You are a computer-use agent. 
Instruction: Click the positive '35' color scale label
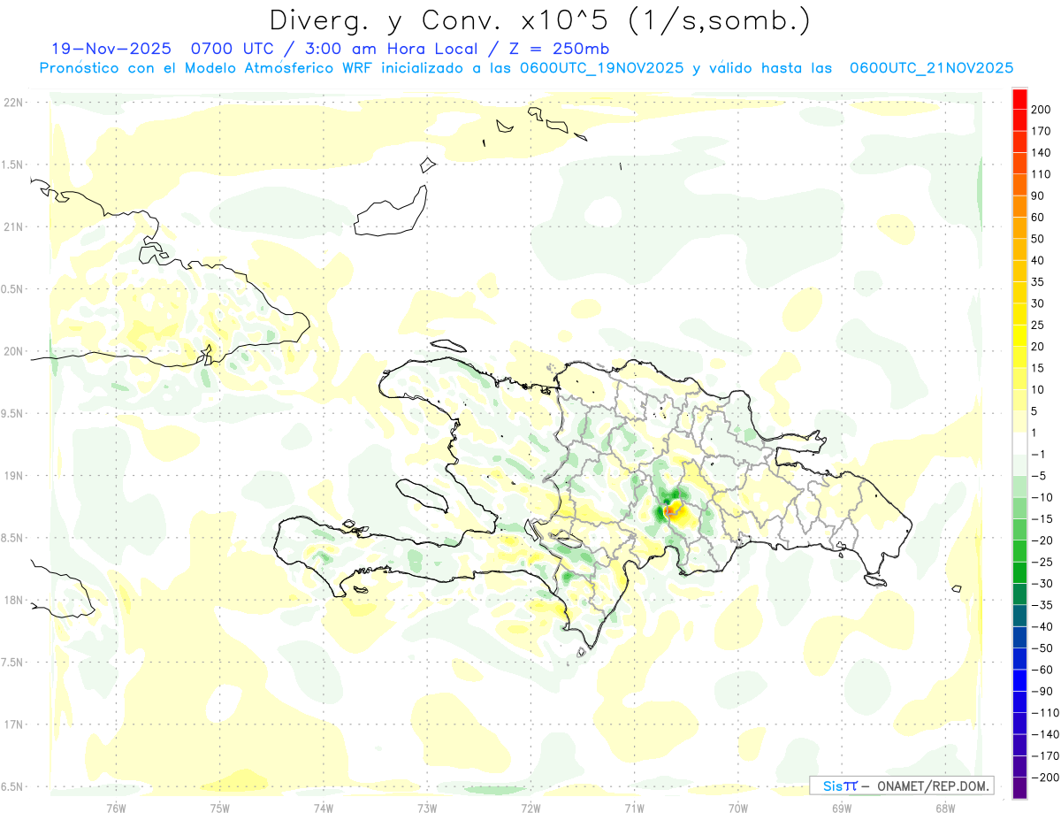(1039, 282)
